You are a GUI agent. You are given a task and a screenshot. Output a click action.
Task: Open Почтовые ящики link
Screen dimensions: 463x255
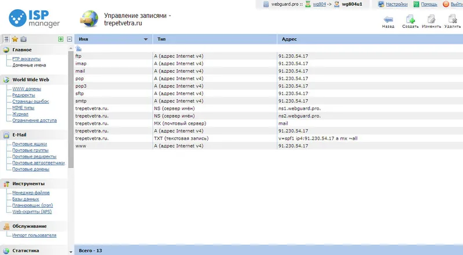pyautogui.click(x=30, y=144)
